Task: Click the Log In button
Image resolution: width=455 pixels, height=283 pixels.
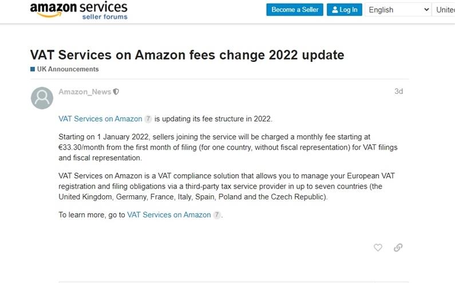Action: (x=345, y=10)
